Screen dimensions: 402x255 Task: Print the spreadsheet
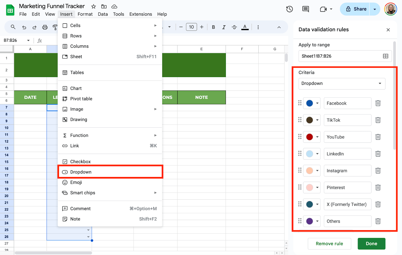point(45,27)
